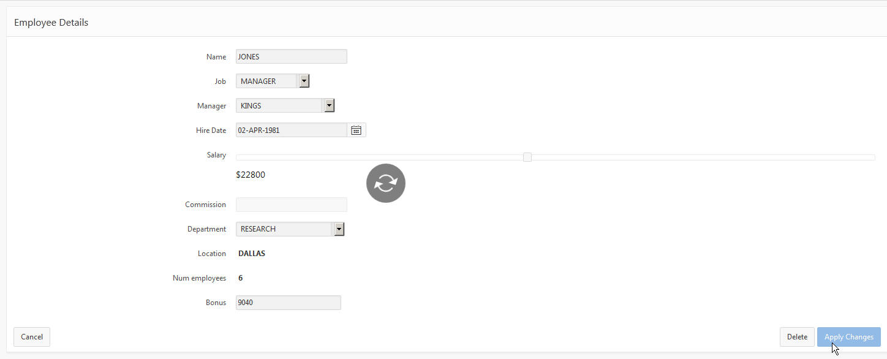Image resolution: width=887 pixels, height=359 pixels.
Task: Click the empty Commission input field
Action: (291, 205)
